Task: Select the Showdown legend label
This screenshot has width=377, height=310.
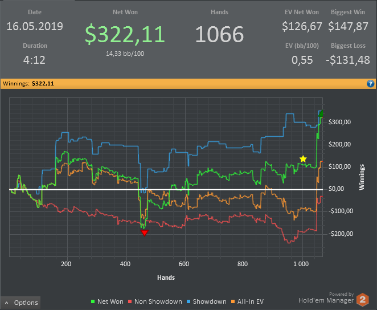Action: [210, 301]
